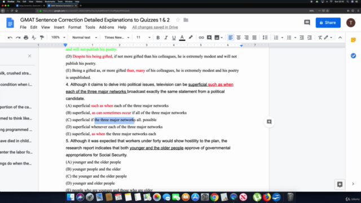Increase paragraph indent
The height and width of the screenshot is (203, 361).
coord(310,38)
